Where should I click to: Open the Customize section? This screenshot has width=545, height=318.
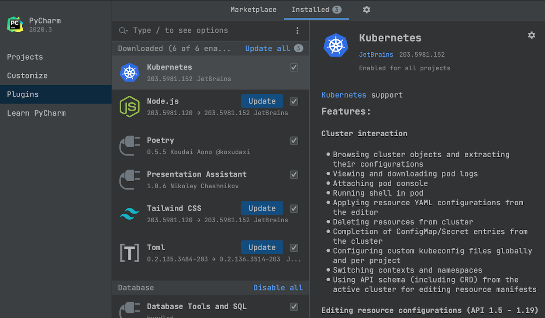tap(56, 76)
